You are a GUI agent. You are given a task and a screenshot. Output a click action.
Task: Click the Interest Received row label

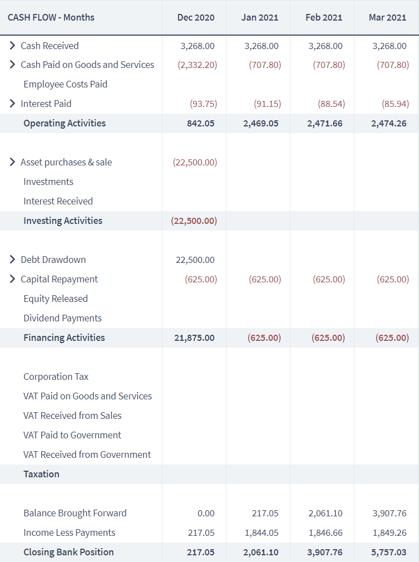[x=58, y=201]
